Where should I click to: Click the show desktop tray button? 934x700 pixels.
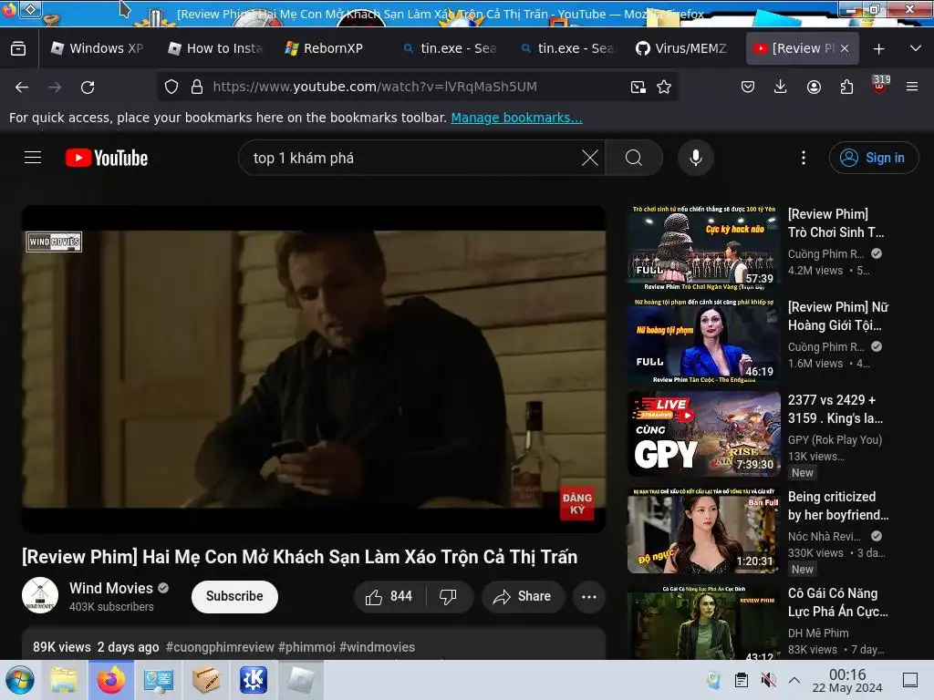(x=910, y=680)
